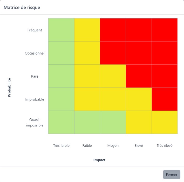Choose the yellow Improbable / Faible cell
184x182 pixels.
tap(87, 99)
